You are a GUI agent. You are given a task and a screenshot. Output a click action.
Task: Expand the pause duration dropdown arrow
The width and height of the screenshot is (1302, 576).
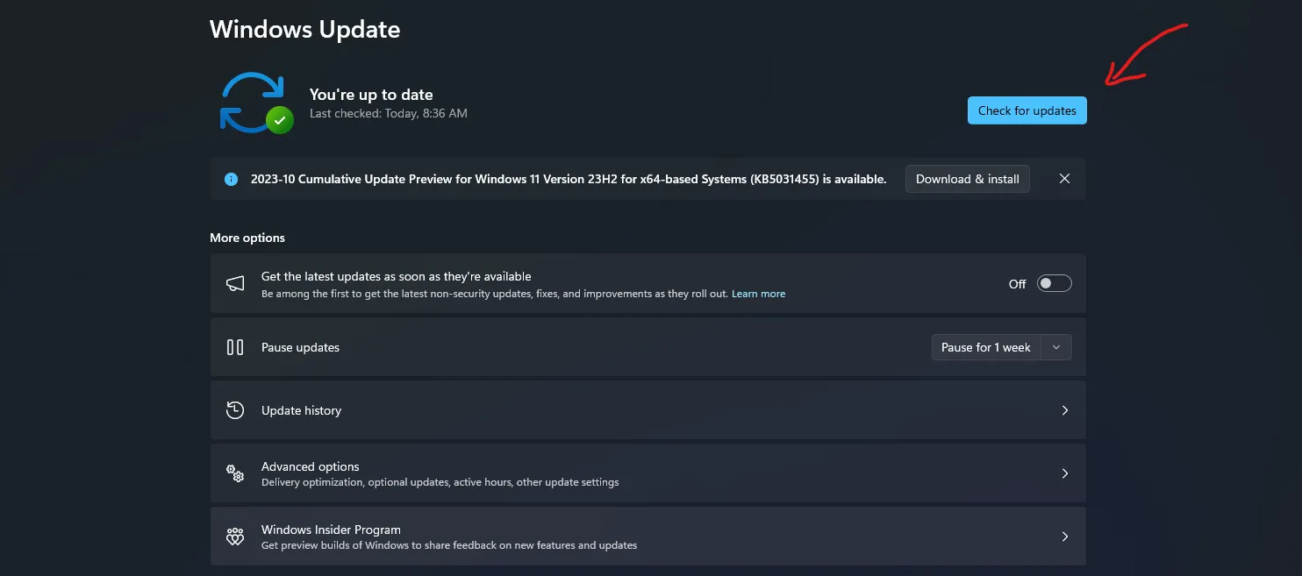pyautogui.click(x=1056, y=347)
